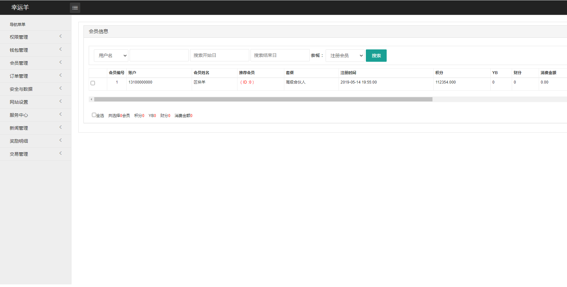
Task: Open the 注册会员 package dropdown
Action: pyautogui.click(x=345, y=56)
